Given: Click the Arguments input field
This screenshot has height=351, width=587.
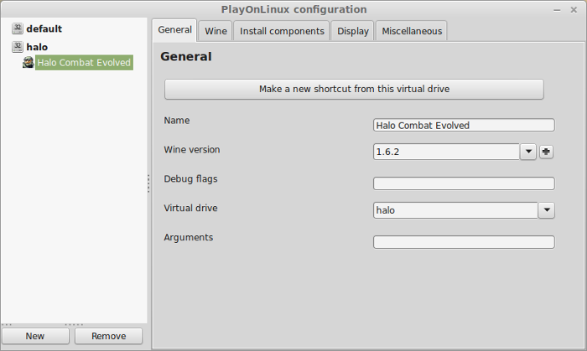Looking at the screenshot, I should pyautogui.click(x=464, y=242).
